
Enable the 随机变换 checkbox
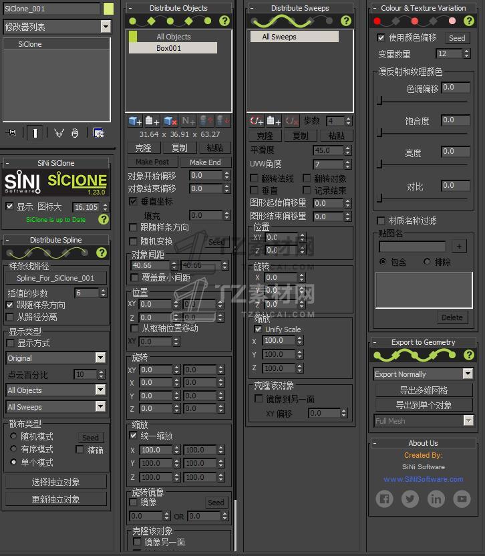point(133,241)
